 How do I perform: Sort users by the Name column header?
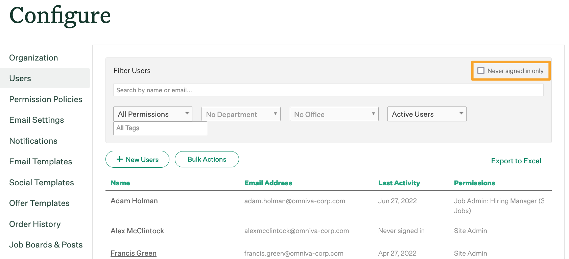(120, 183)
